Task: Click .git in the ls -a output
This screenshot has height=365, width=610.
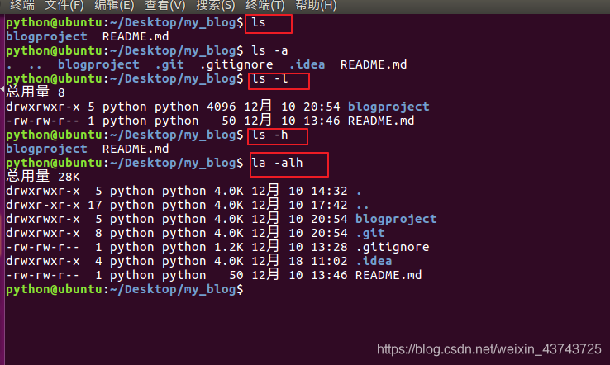Action: (x=169, y=64)
